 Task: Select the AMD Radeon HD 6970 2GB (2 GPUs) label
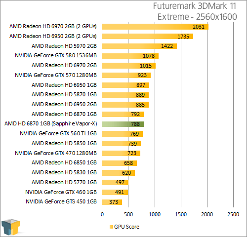[x=53, y=26]
